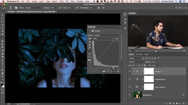Open the Layers Fill dropdown arrow
This screenshot has height=105, width=188.
coord(158,65)
